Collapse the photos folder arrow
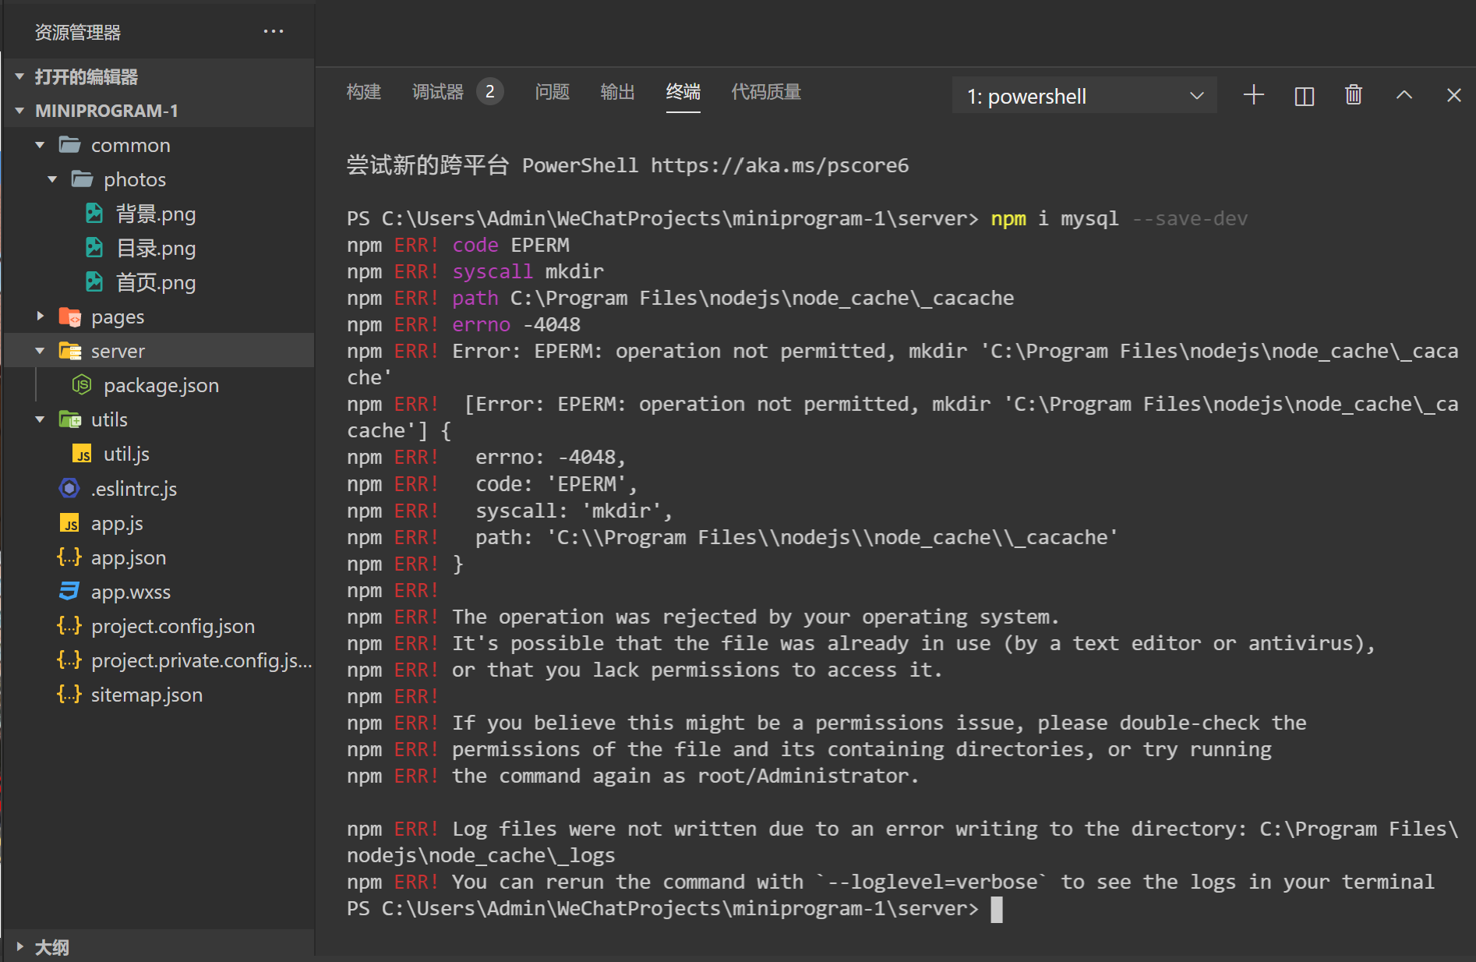This screenshot has width=1476, height=962. [52, 179]
